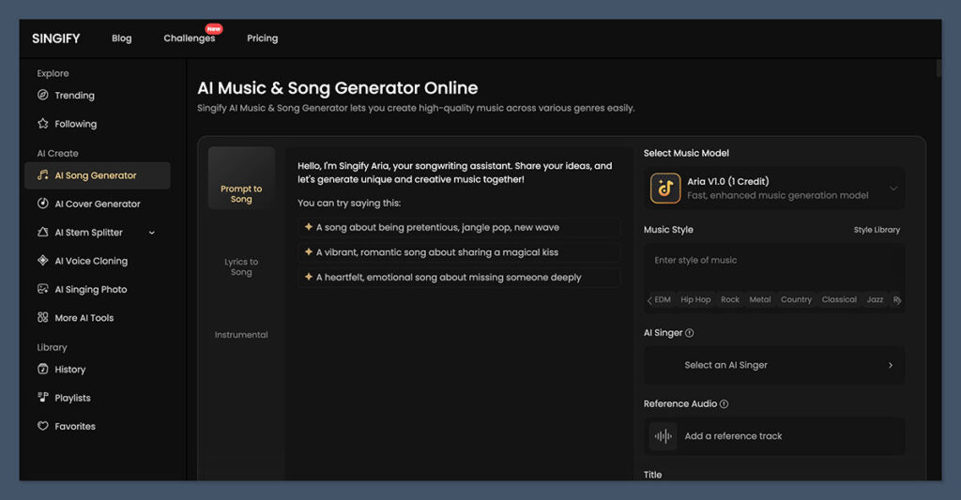Screen dimensions: 961x500
Task: Choose the romantic magical kiss song suggestion
Action: (x=458, y=252)
